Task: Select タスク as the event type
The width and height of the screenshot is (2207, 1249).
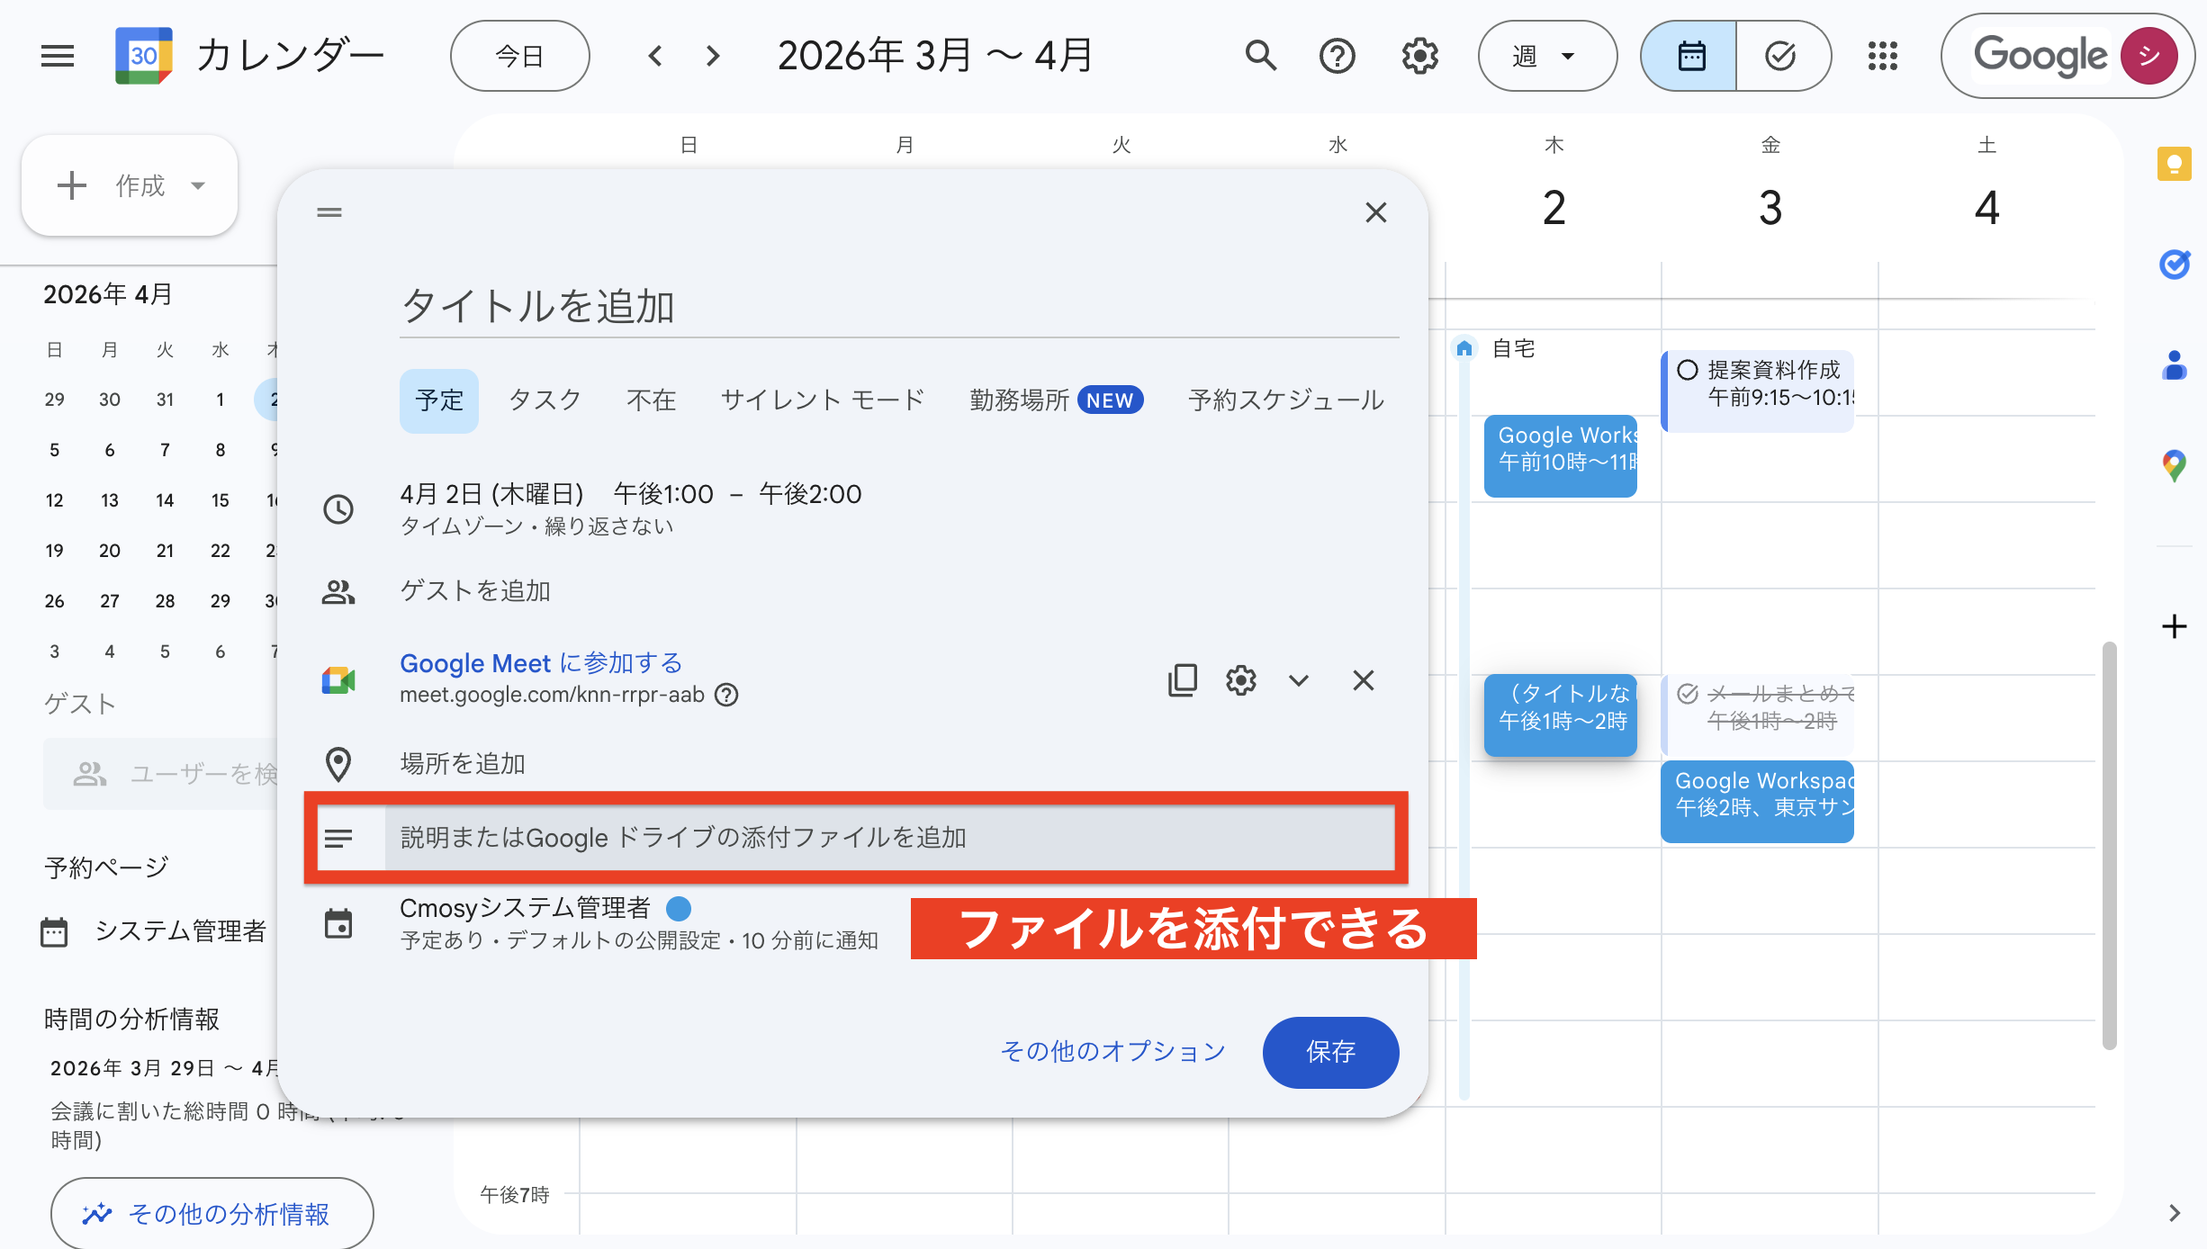Action: pos(544,400)
